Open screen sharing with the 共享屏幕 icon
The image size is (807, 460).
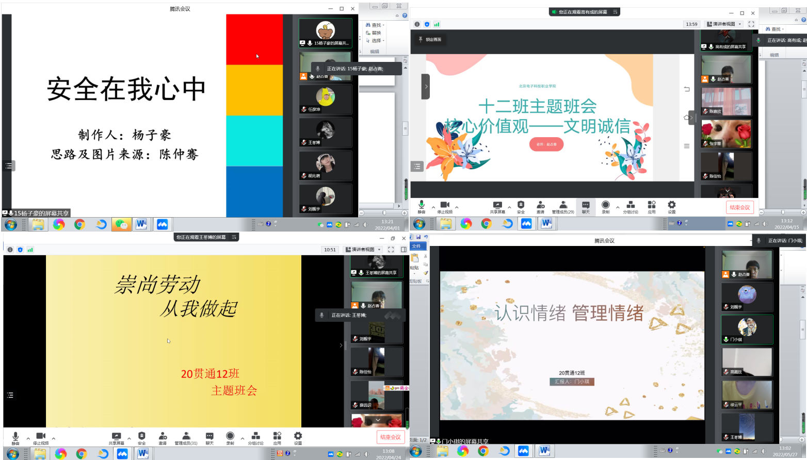[x=497, y=206]
